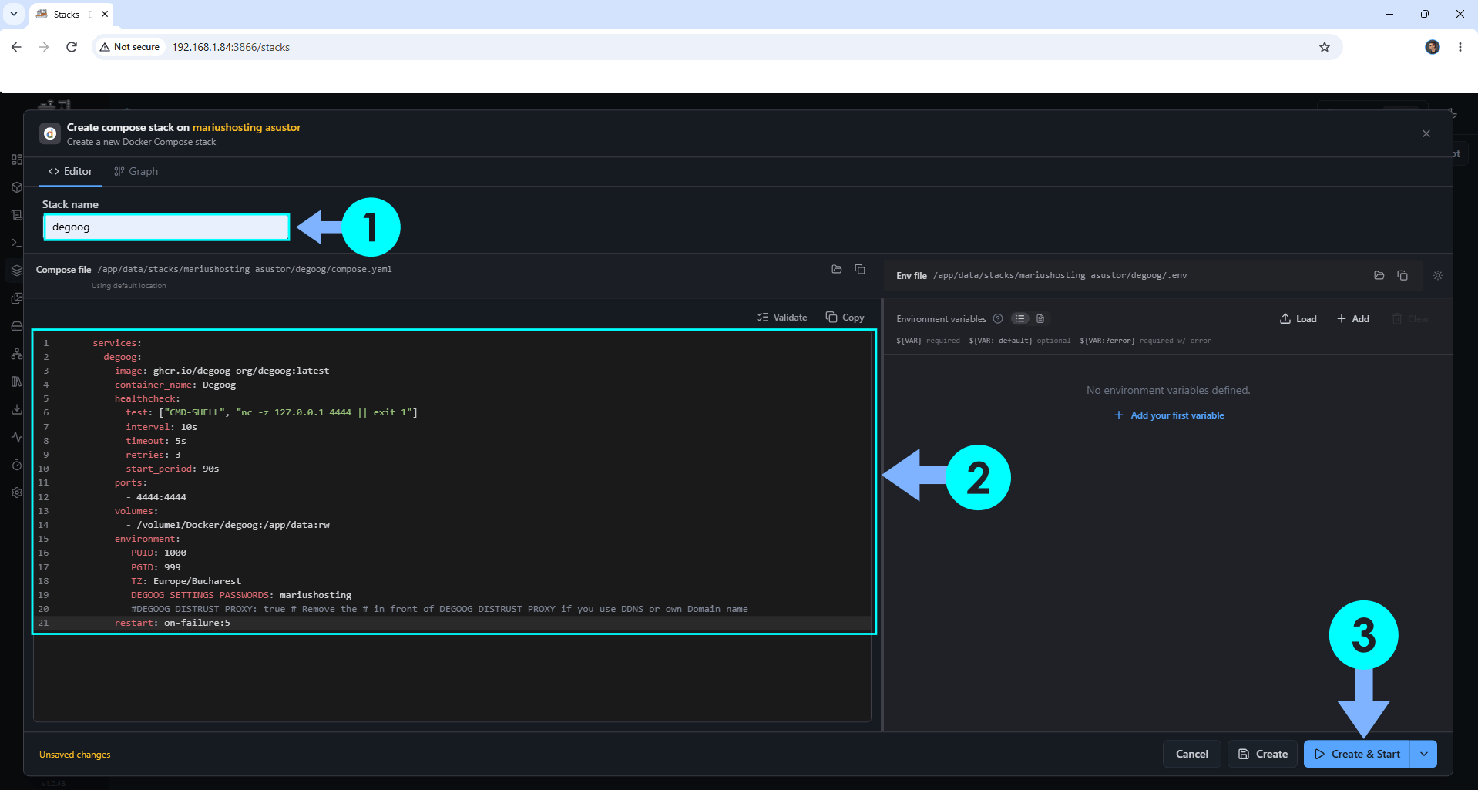The width and height of the screenshot is (1478, 790).
Task: Open the Chrome menu three dots
Action: (1460, 47)
